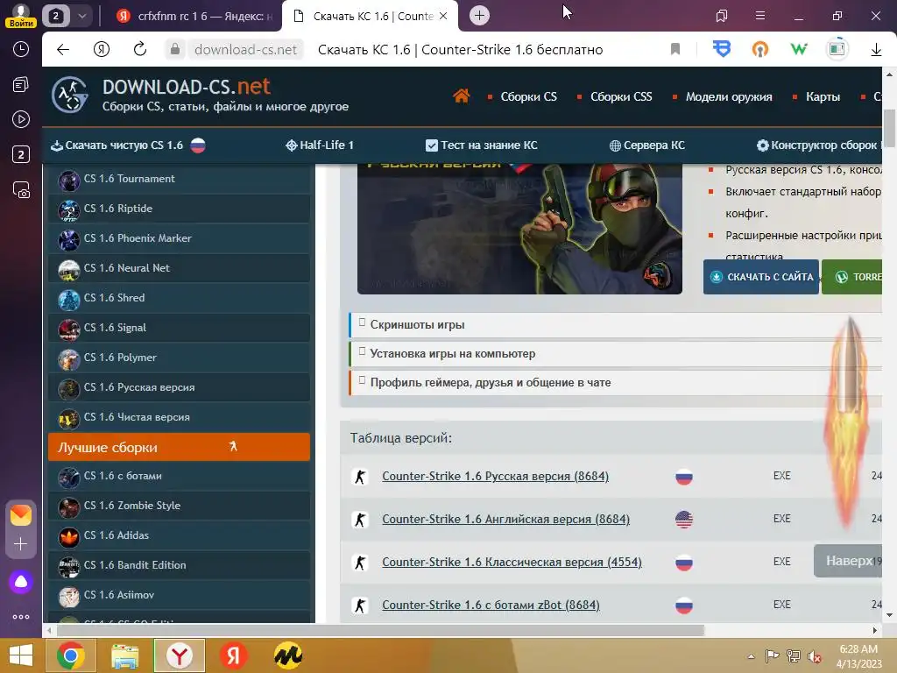Open Сборки CS menu item
The width and height of the screenshot is (897, 673).
point(528,96)
